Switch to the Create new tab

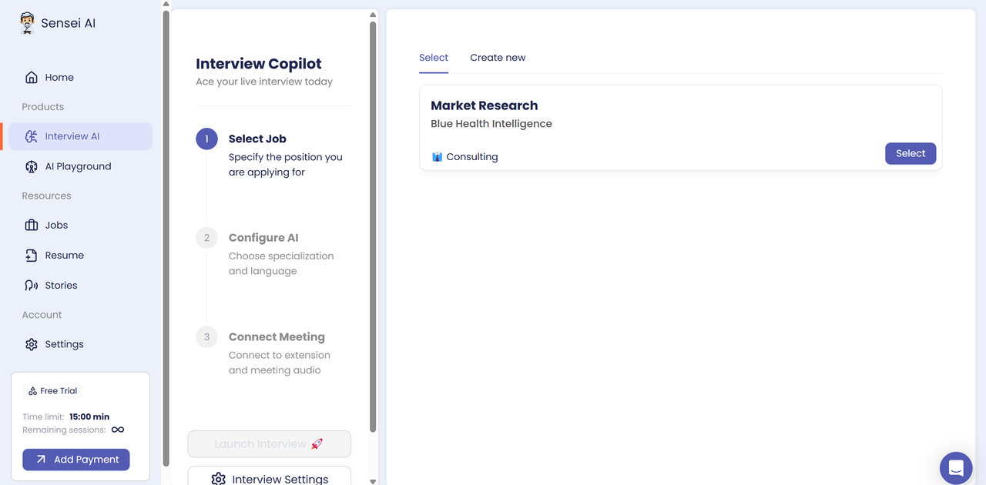click(498, 58)
